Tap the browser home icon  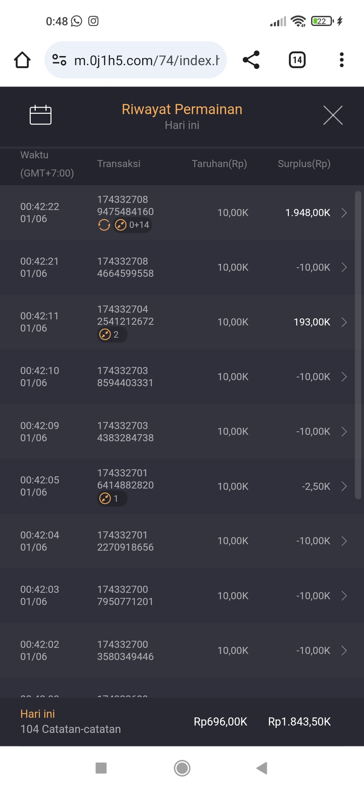pyautogui.click(x=22, y=60)
